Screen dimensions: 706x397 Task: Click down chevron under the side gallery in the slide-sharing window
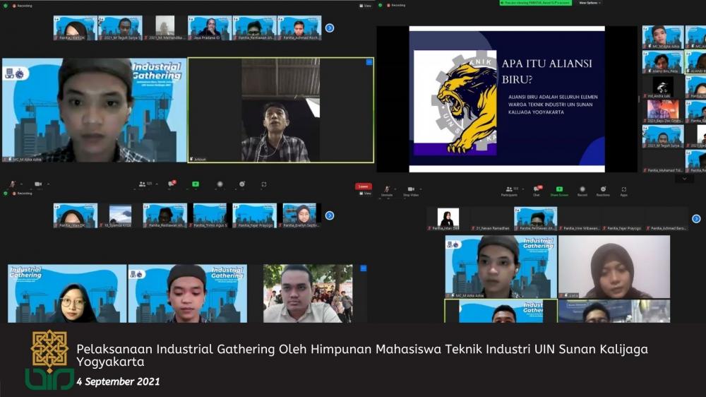(x=684, y=179)
